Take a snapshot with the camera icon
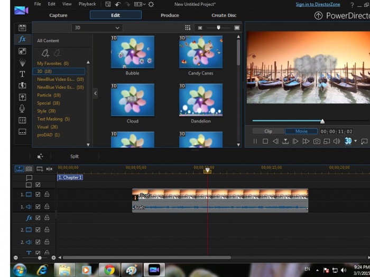The height and width of the screenshot is (277, 370). point(317,141)
